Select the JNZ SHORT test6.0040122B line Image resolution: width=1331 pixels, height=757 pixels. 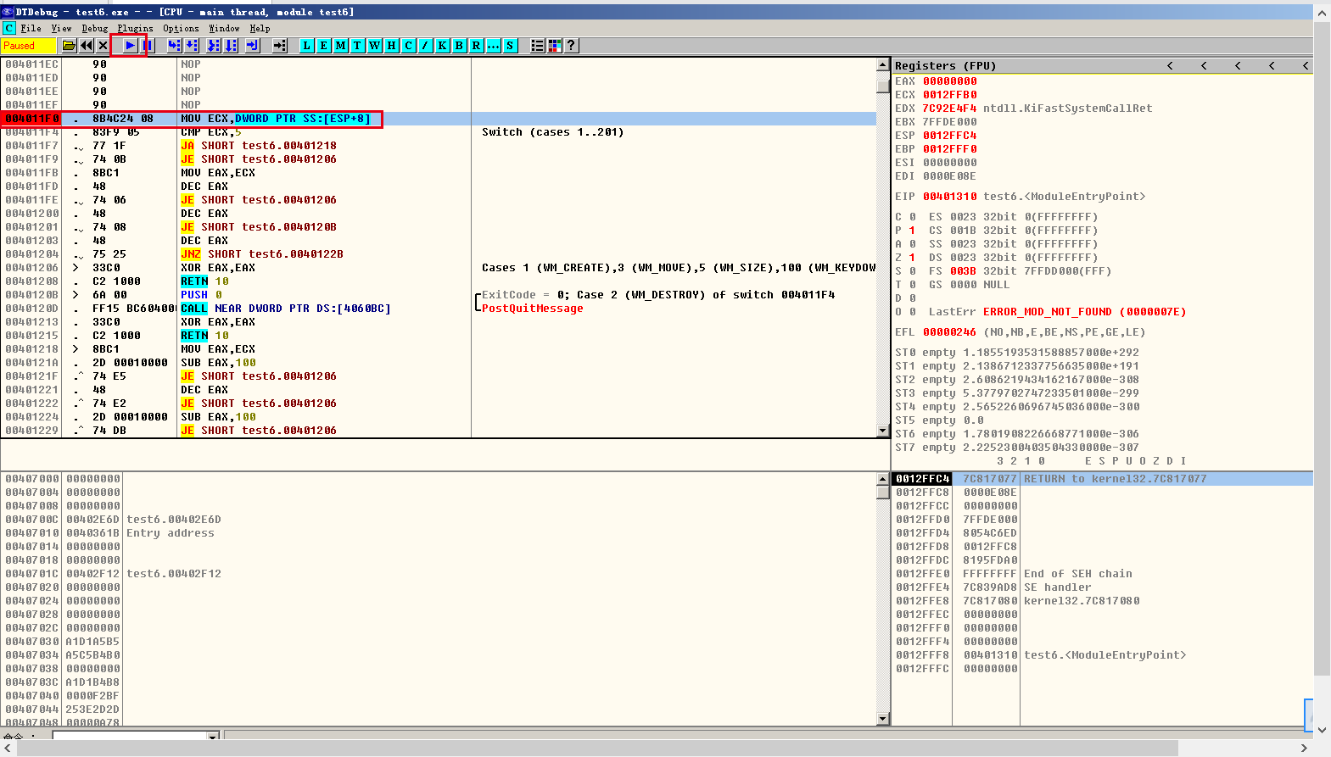[x=262, y=254]
